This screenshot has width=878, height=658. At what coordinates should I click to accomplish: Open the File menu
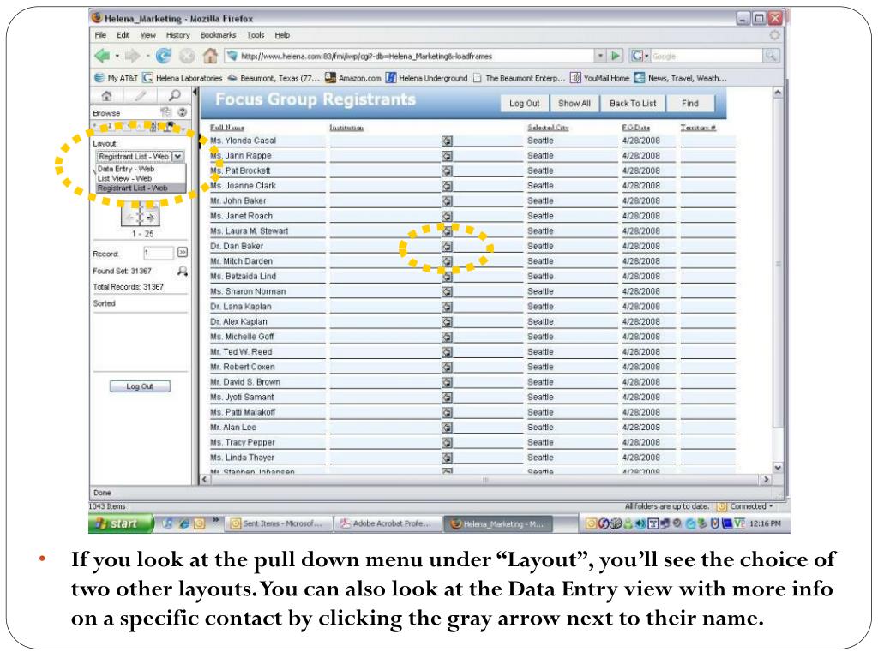point(100,35)
